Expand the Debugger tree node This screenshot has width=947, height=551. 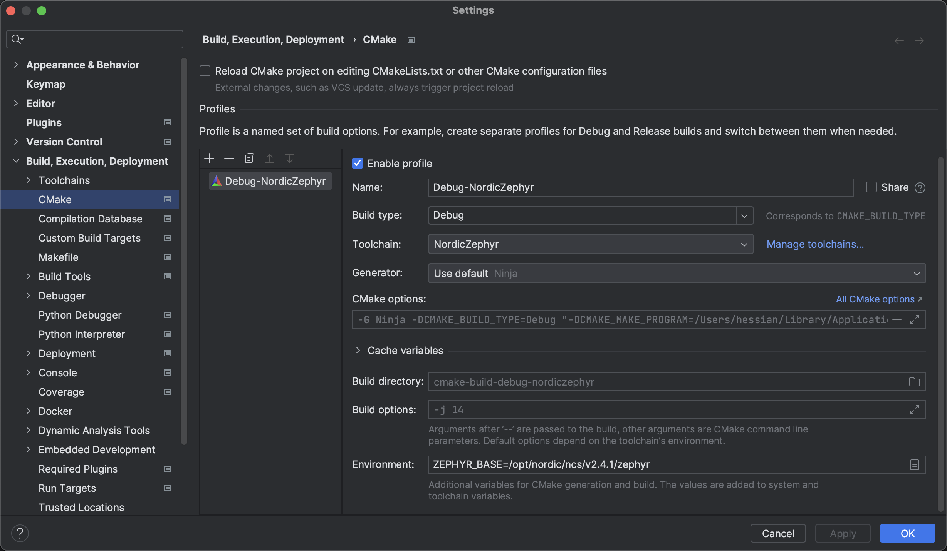pyautogui.click(x=28, y=296)
